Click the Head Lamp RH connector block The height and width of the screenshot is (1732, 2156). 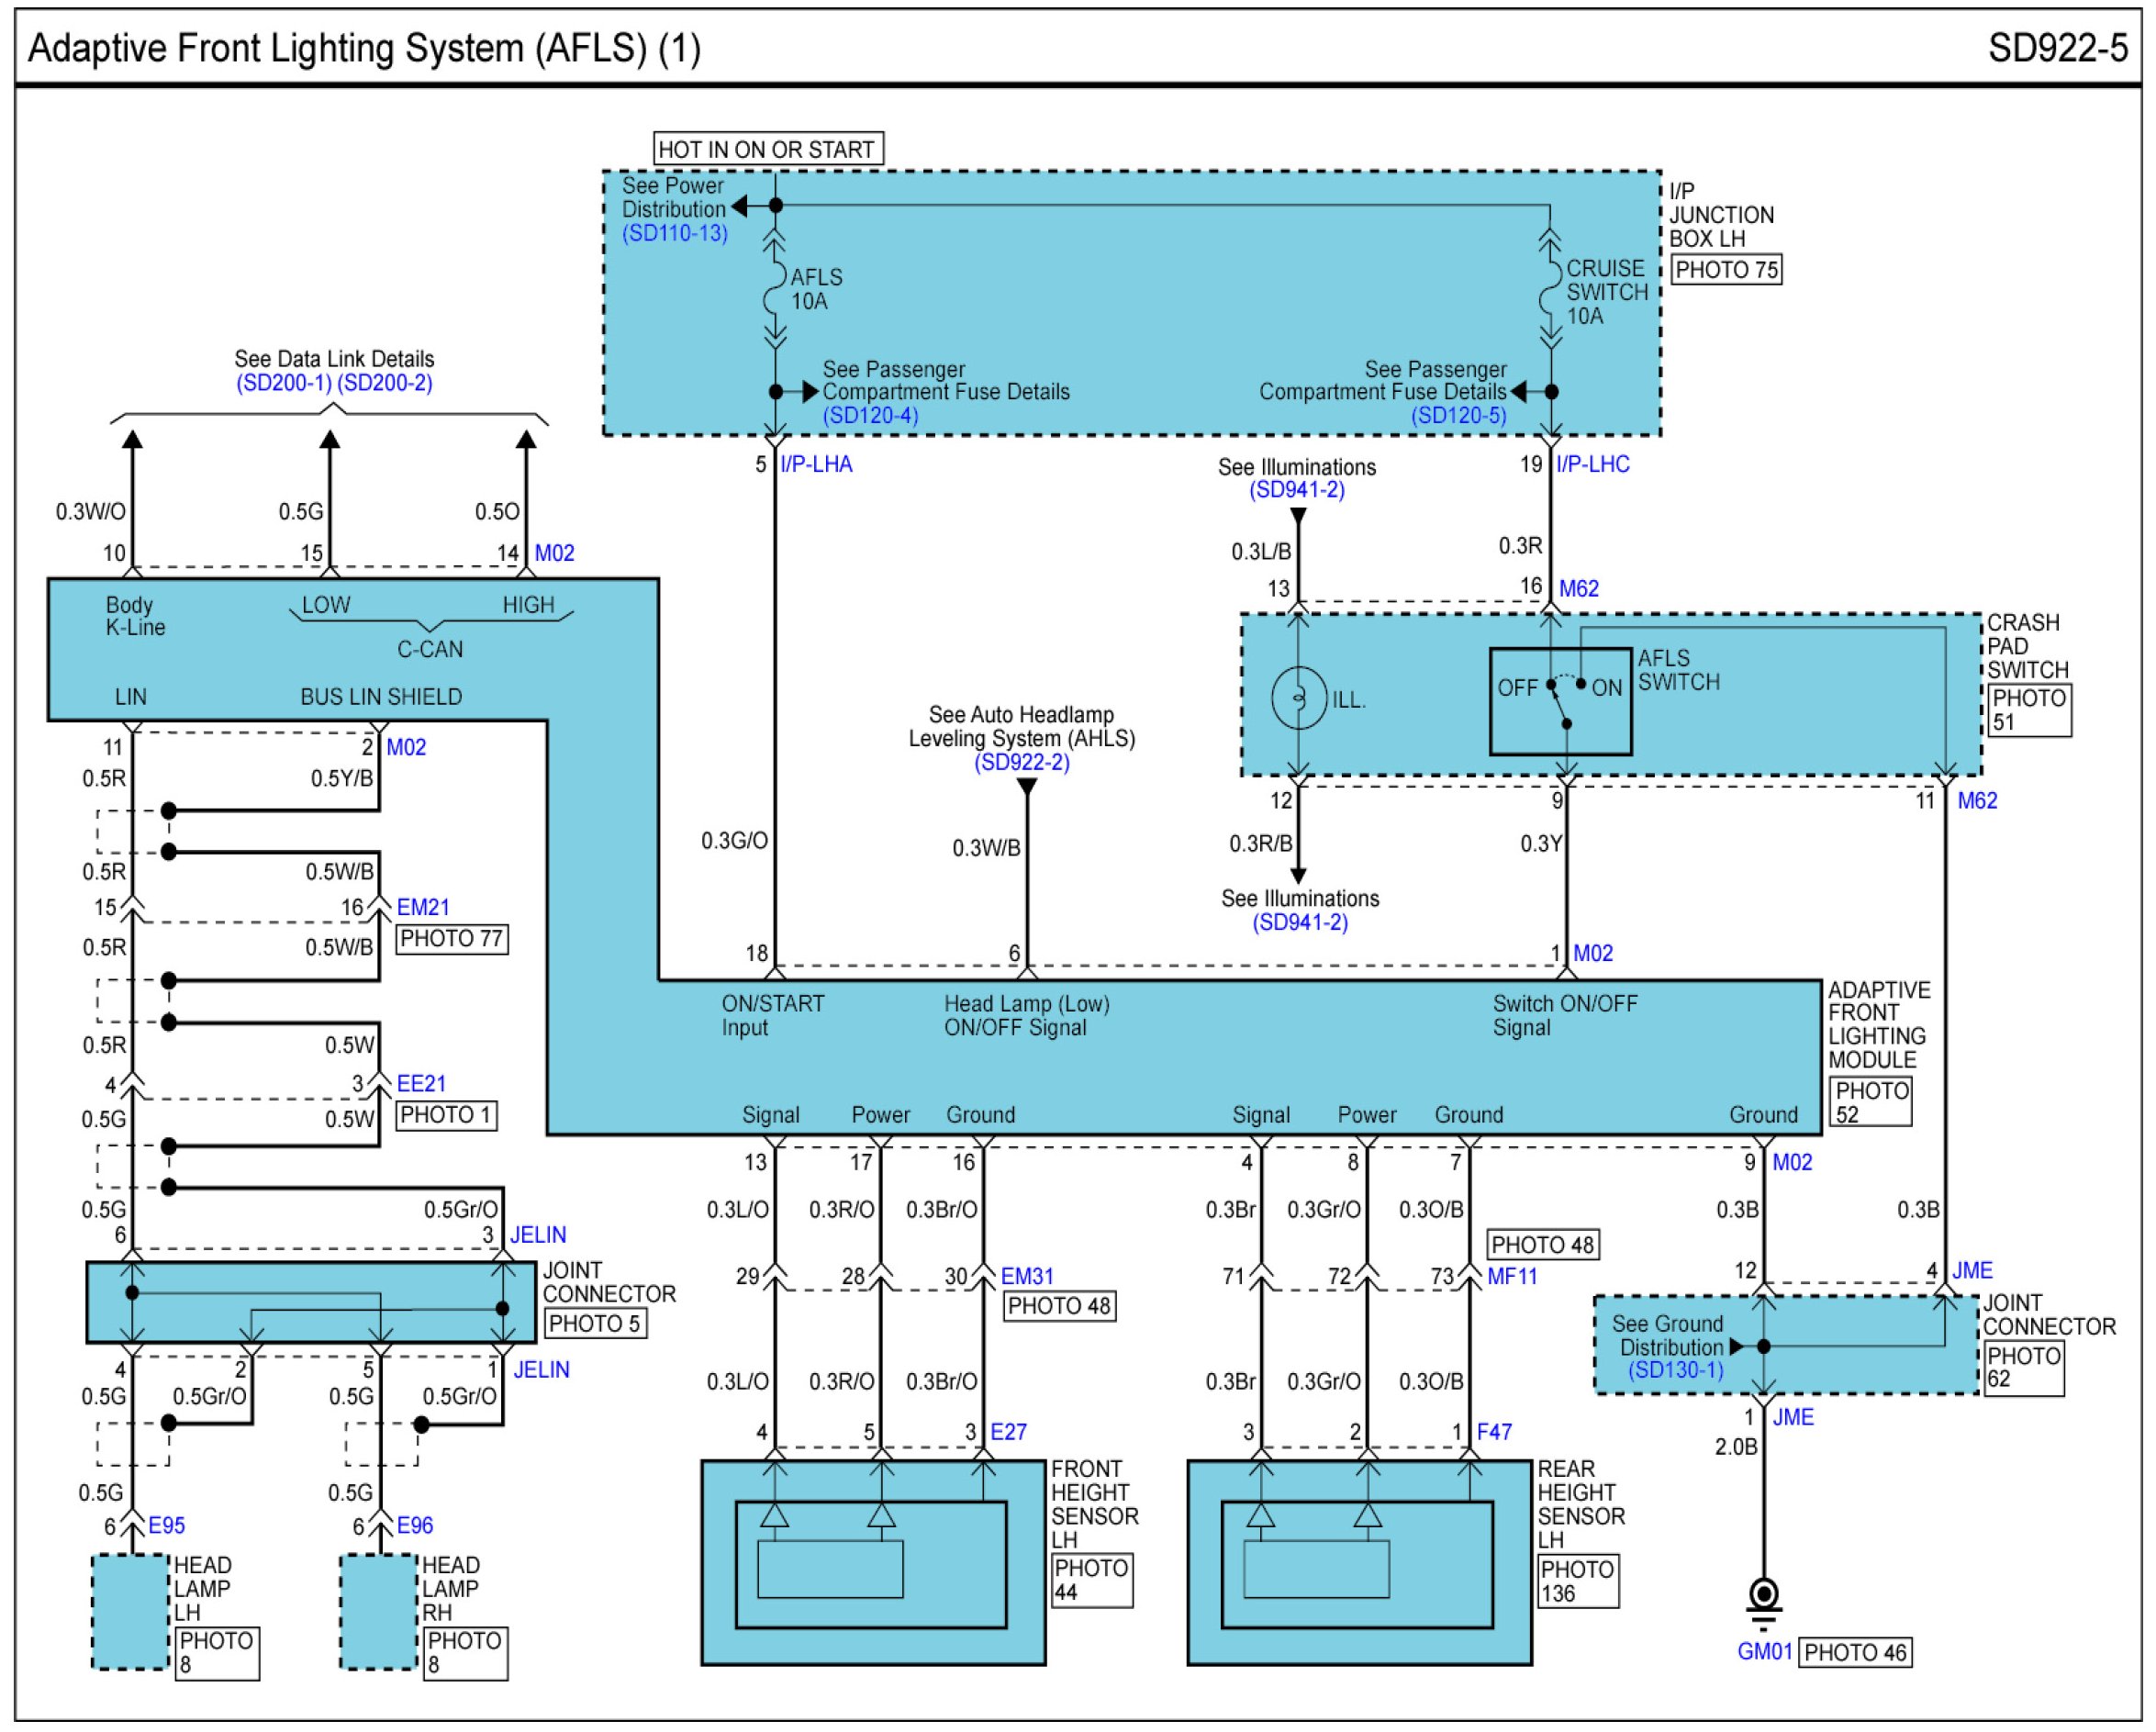378,1611
